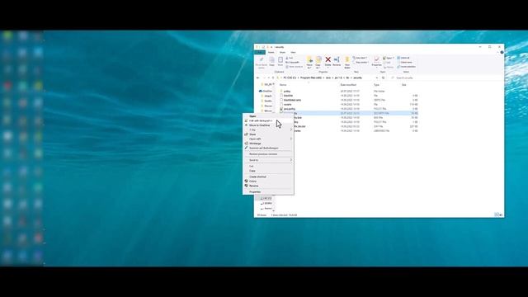Open the New item dropdown
This screenshot has height=297, width=528.
tap(360, 58)
